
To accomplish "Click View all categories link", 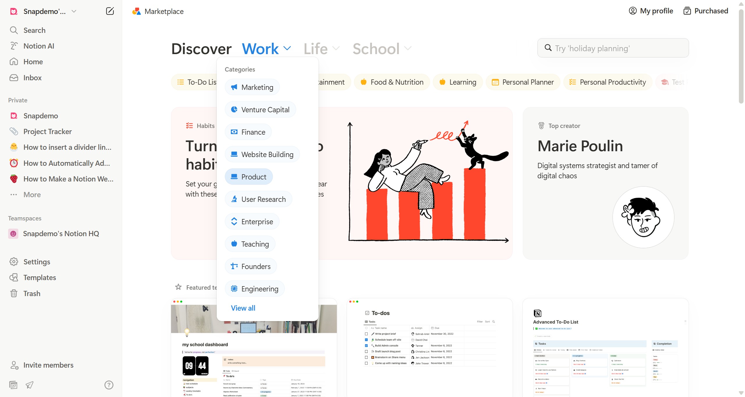I will tap(243, 308).
